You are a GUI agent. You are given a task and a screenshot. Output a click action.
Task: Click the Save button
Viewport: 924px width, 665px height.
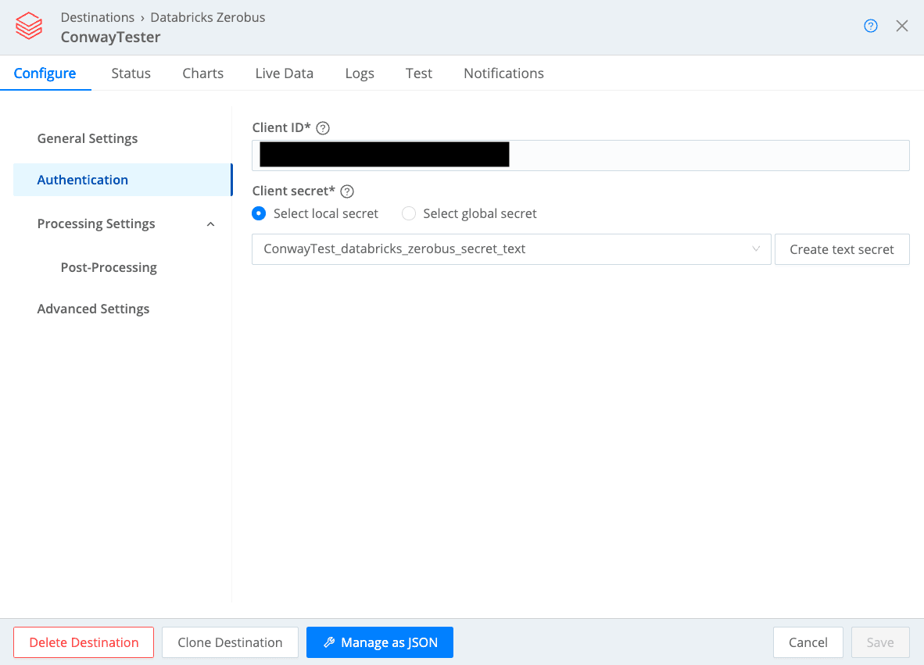pyautogui.click(x=879, y=642)
